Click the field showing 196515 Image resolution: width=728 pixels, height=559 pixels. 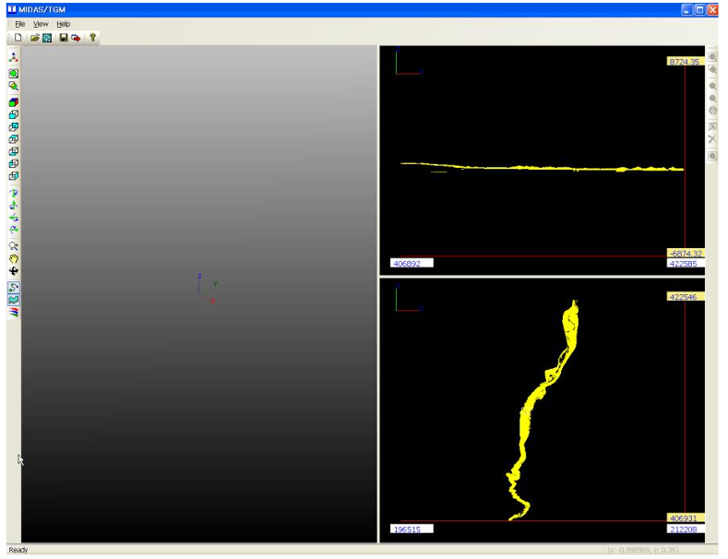412,529
